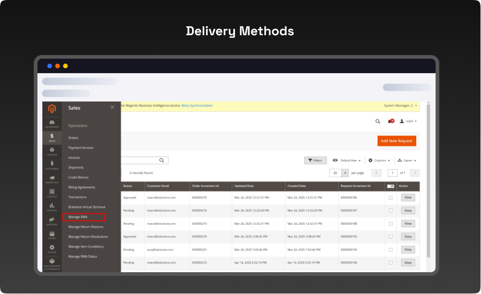Click the notifications bell icon
The width and height of the screenshot is (481, 294).
click(x=390, y=121)
